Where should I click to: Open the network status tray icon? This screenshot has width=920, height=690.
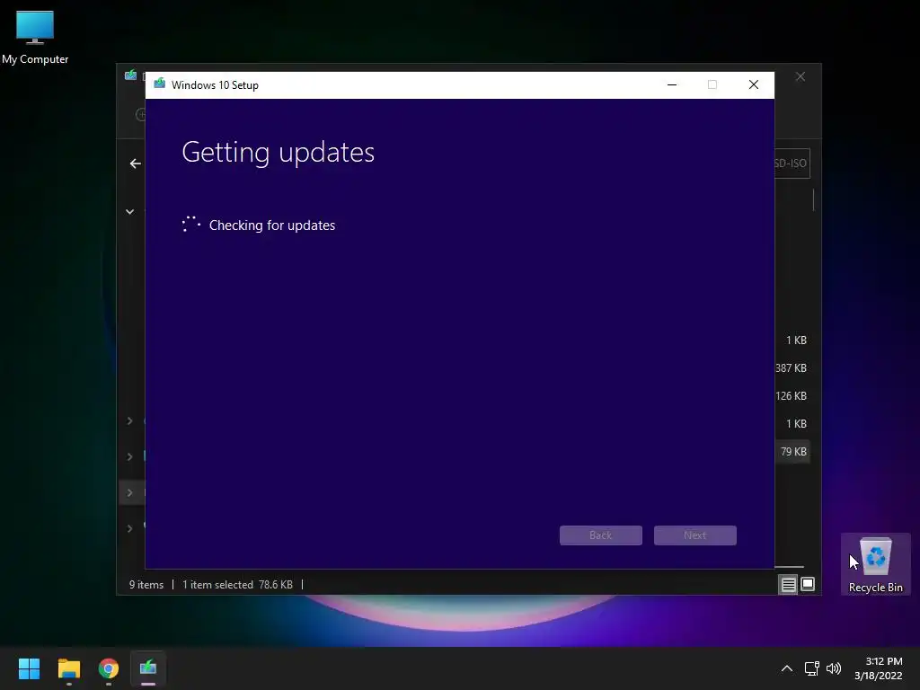pyautogui.click(x=811, y=668)
